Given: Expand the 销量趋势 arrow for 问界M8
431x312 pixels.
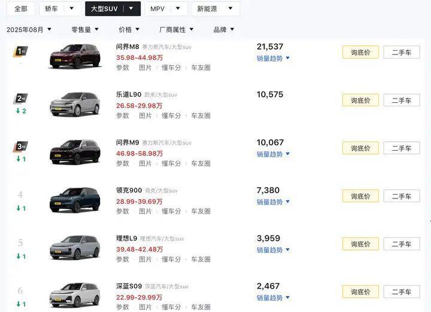Looking at the screenshot, I should coord(288,59).
